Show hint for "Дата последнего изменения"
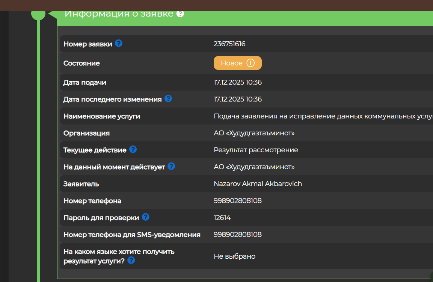Viewport: 433px width, 282px height. click(168, 99)
